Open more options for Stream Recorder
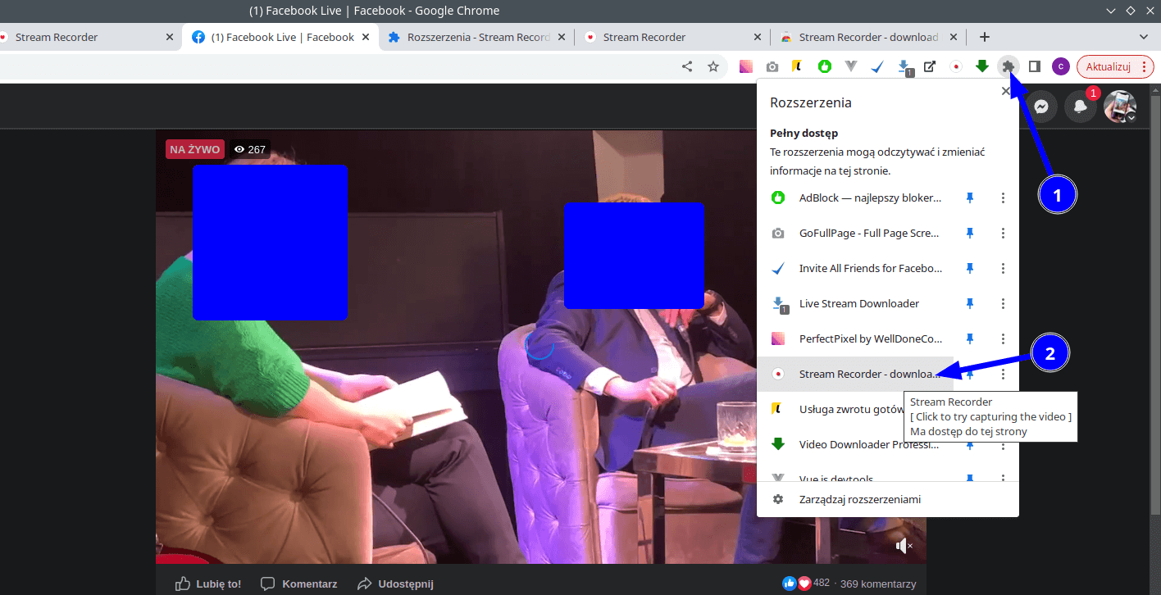This screenshot has height=595, width=1161. [x=1003, y=374]
